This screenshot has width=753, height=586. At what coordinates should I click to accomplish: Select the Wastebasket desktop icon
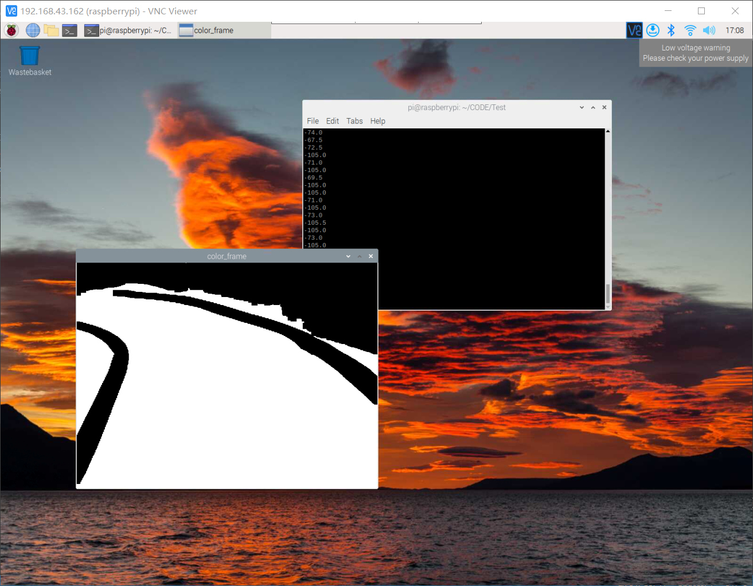click(x=30, y=61)
